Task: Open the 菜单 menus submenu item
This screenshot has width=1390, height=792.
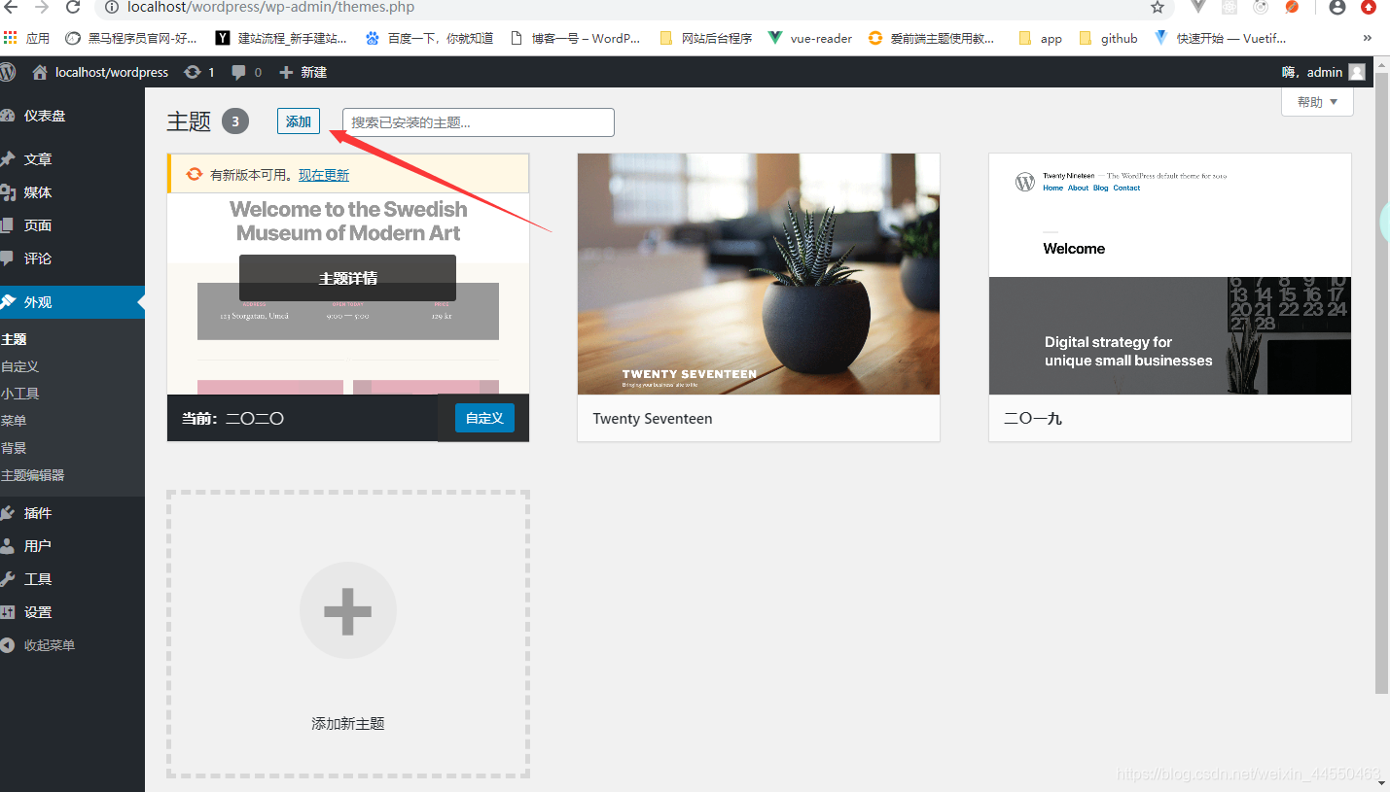Action: pos(15,421)
